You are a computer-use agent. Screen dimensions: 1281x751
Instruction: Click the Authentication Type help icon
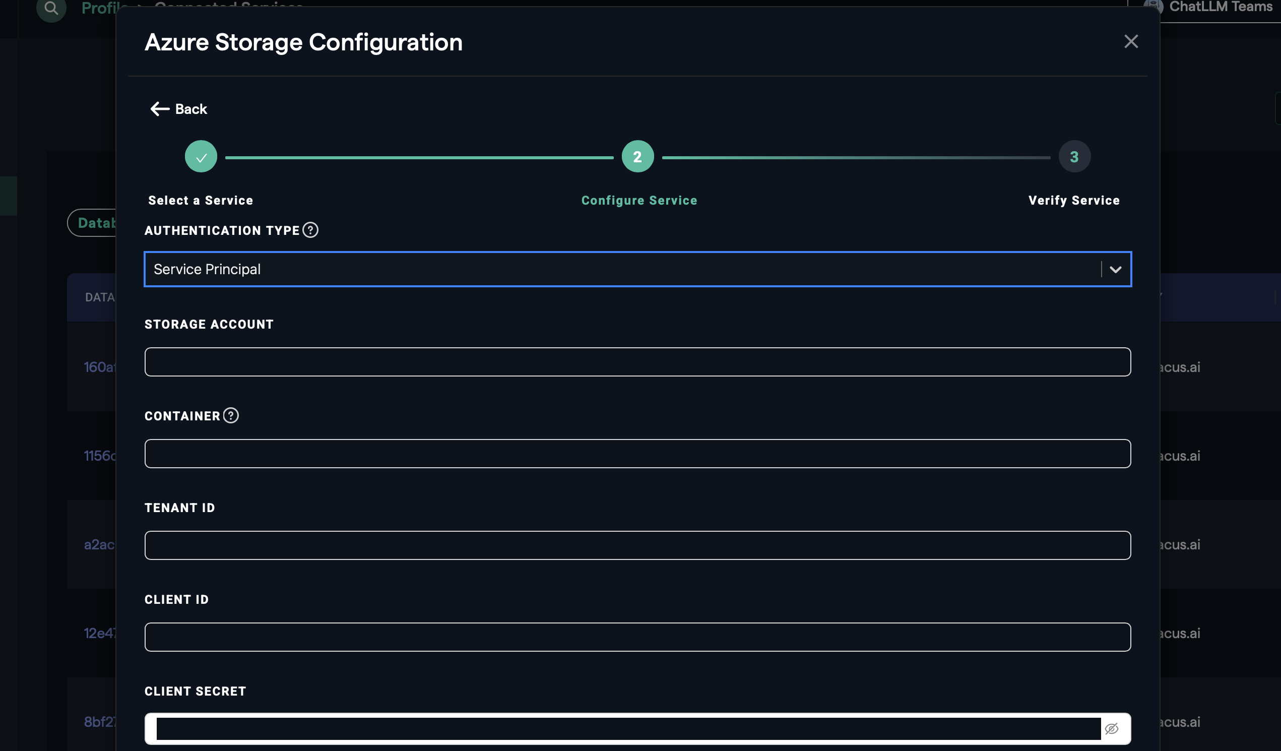310,230
